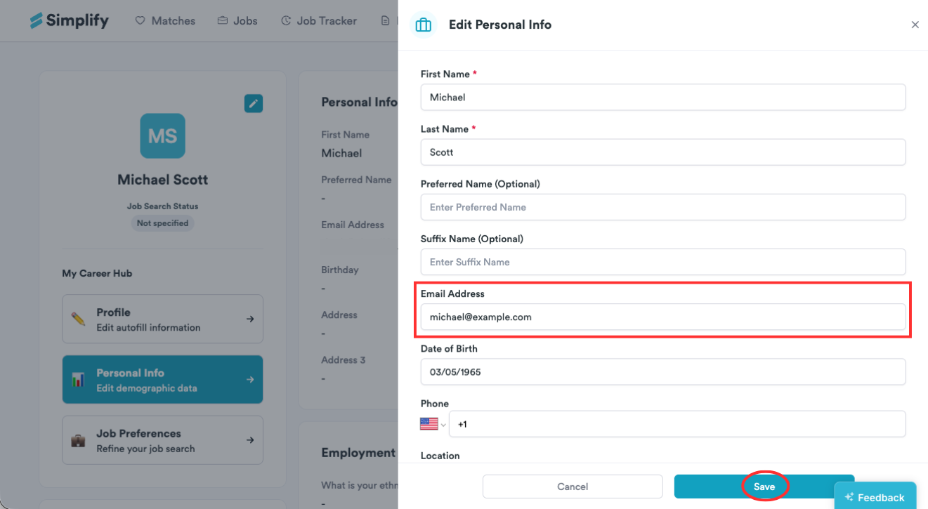This screenshot has height=509, width=928.
Task: Open the Job Tracker tab
Action: coord(319,21)
